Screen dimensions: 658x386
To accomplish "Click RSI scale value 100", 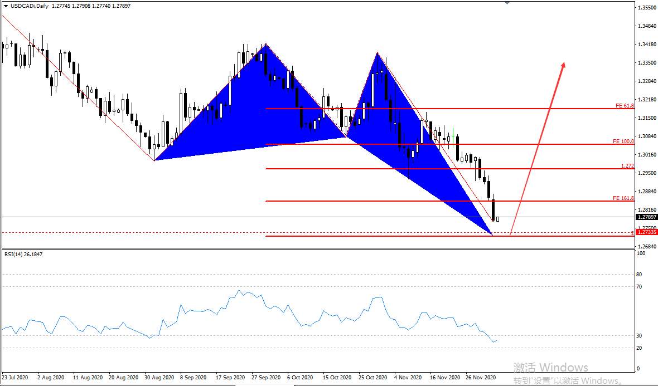I will pyautogui.click(x=641, y=253).
